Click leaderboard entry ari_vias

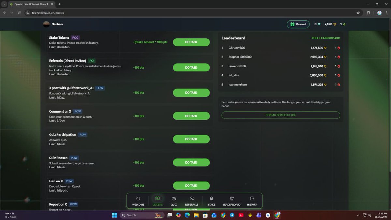tap(234, 75)
